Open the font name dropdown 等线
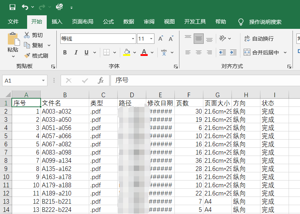300x214 pixels. coord(133,39)
